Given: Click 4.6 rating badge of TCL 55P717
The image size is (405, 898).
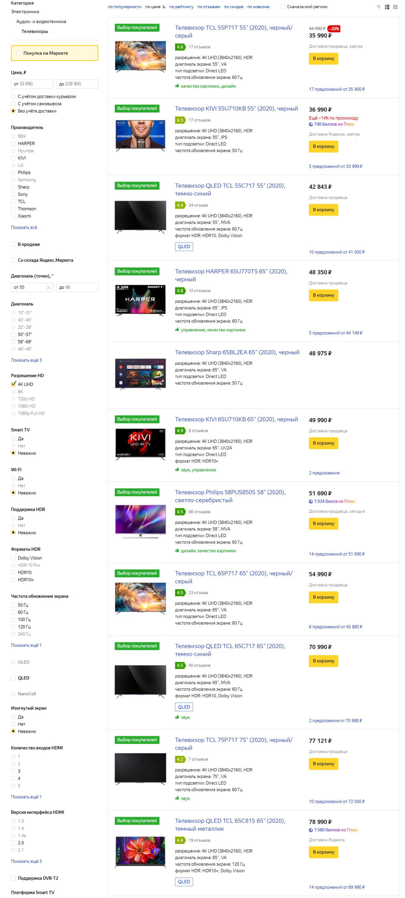Looking at the screenshot, I should [180, 47].
